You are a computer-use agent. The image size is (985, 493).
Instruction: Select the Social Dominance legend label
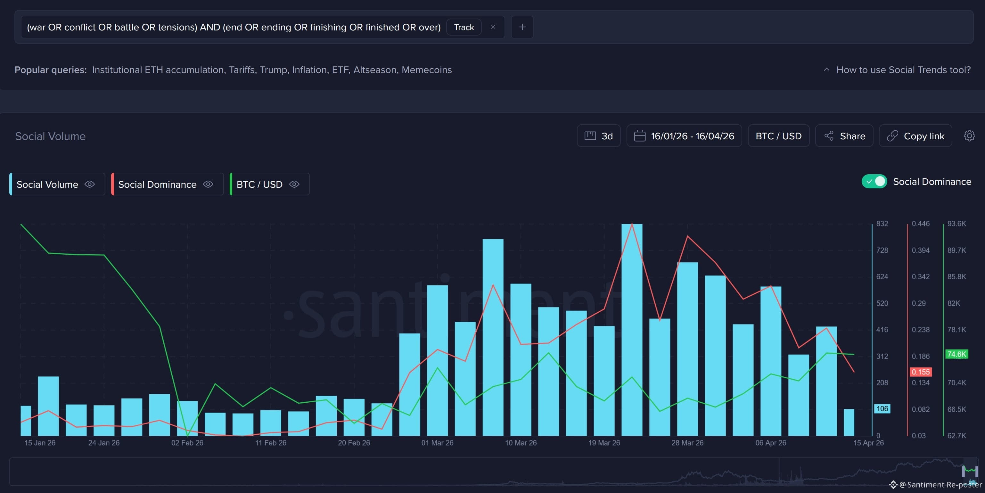[157, 184]
